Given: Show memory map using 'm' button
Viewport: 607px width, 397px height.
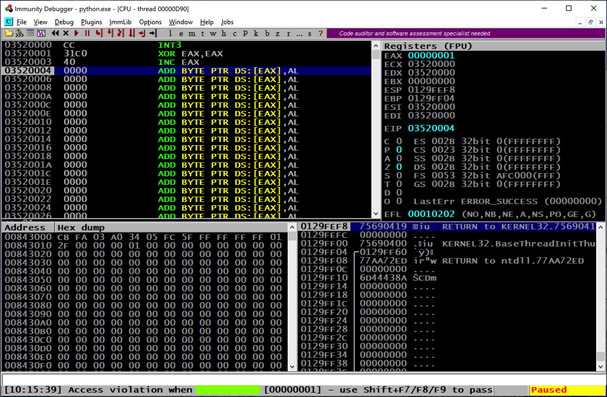Looking at the screenshot, I should 192,33.
